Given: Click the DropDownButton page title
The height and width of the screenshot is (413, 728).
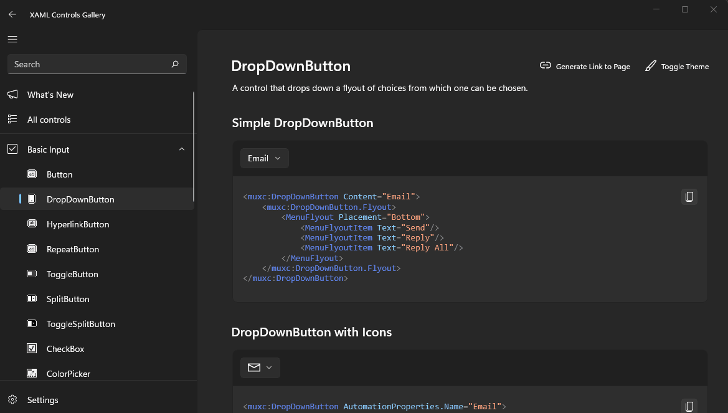Looking at the screenshot, I should 291,66.
